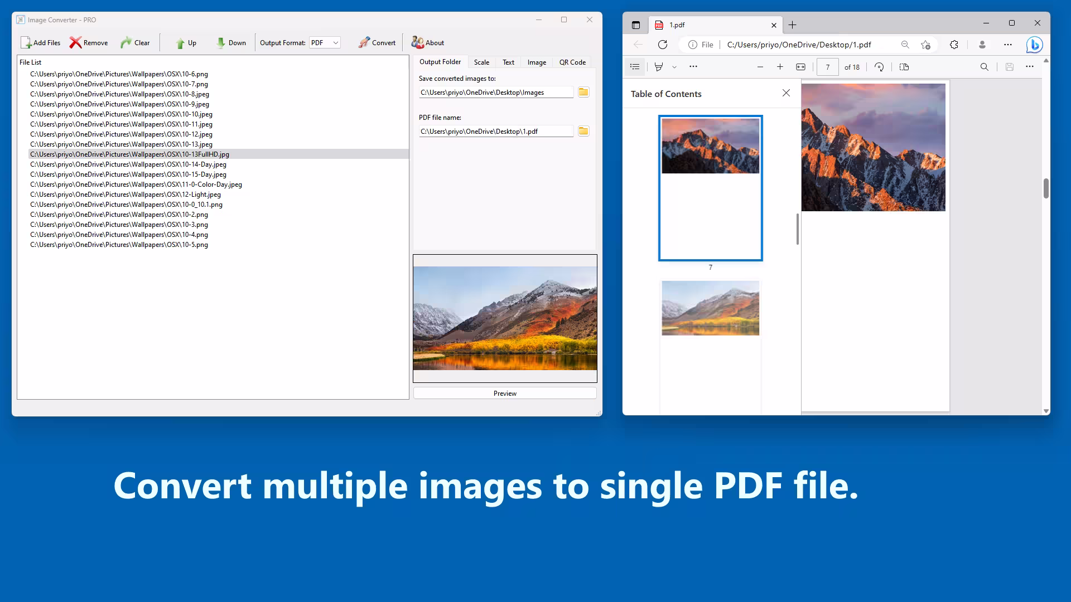The width and height of the screenshot is (1071, 602).
Task: Browse for the PDF file name
Action: pos(583,131)
